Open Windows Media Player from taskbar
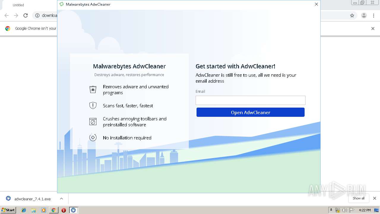This screenshot has width=380, height=214. point(44,210)
